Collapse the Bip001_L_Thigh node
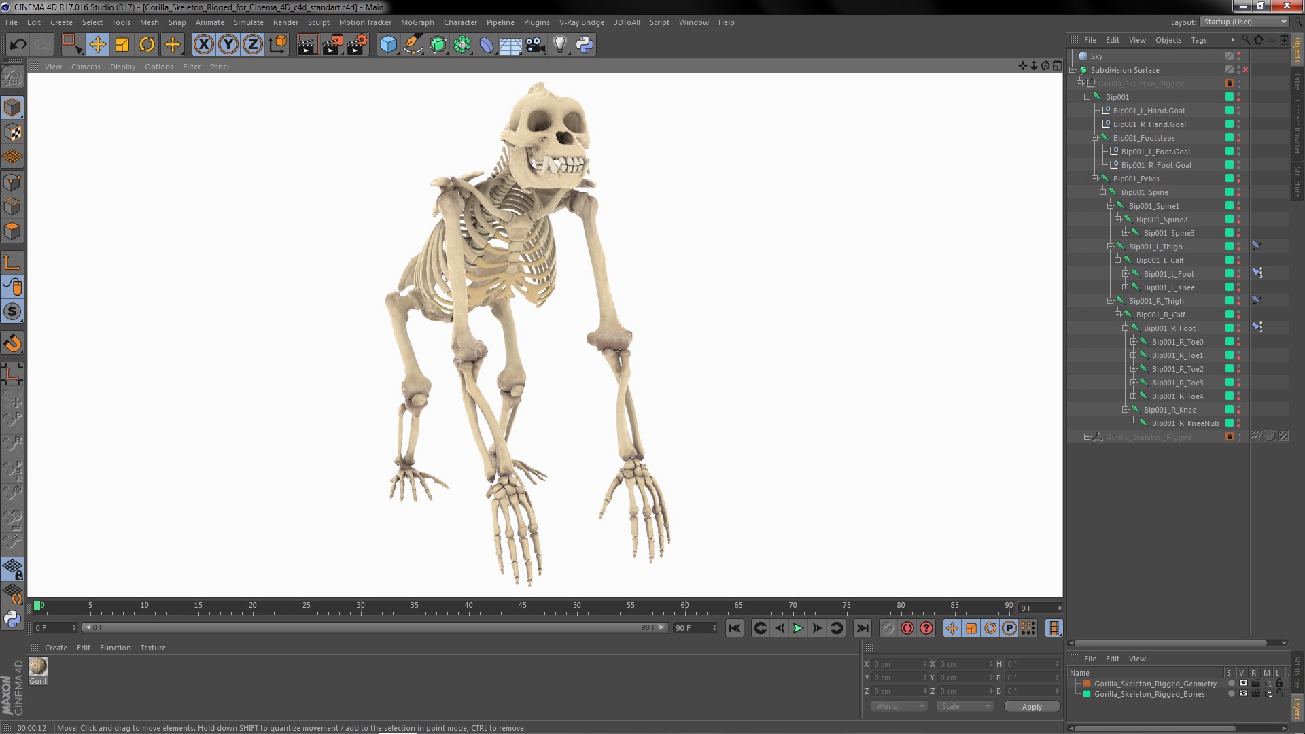Viewport: 1305px width, 734px height. coord(1110,247)
